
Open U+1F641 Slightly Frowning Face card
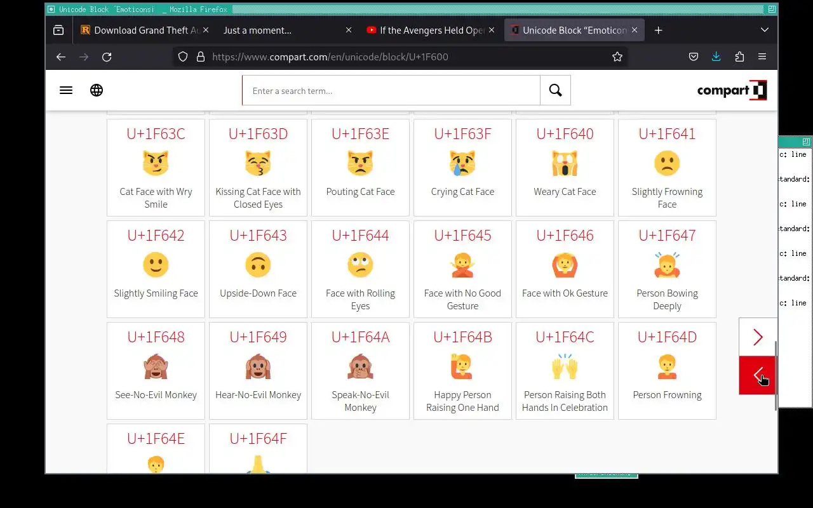tap(667, 168)
